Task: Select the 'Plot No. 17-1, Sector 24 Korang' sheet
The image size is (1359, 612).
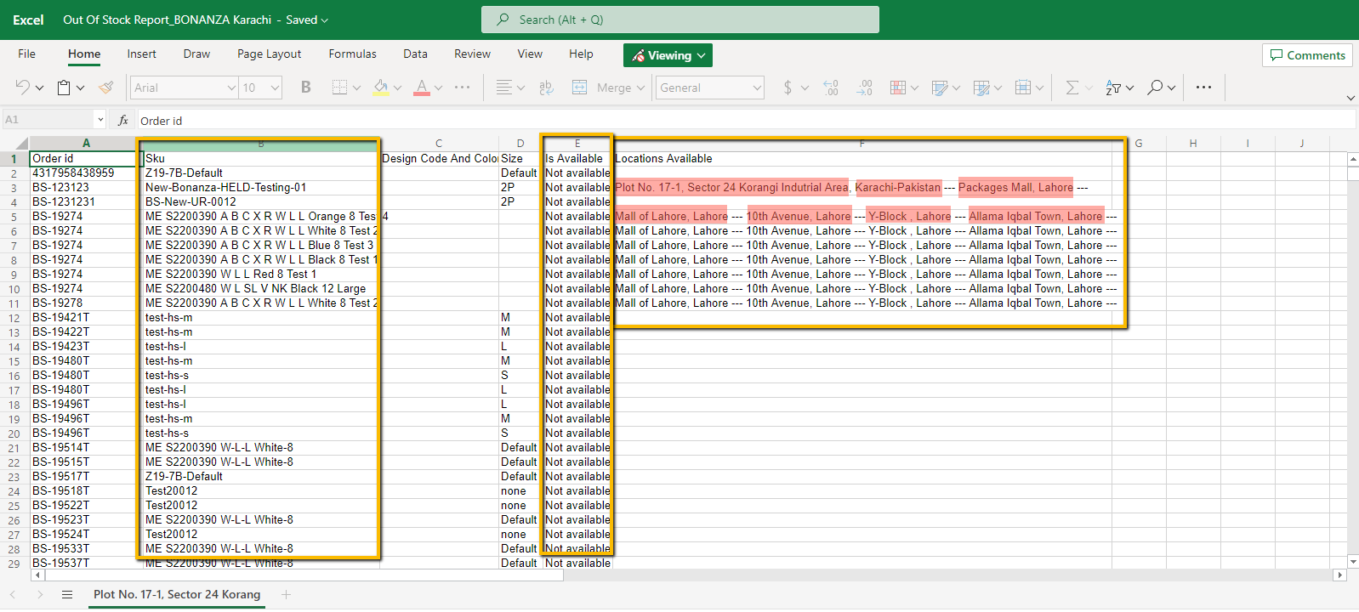Action: point(177,594)
